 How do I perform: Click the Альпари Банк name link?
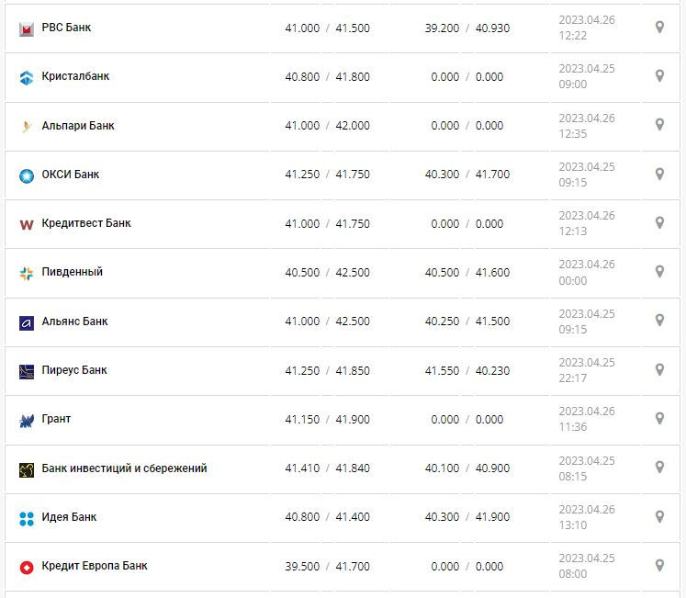(x=78, y=126)
